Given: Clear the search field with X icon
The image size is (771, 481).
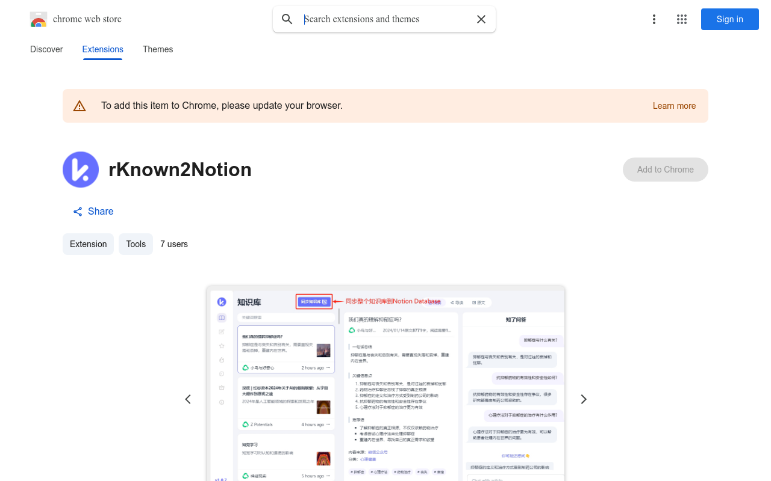Looking at the screenshot, I should coord(481,19).
